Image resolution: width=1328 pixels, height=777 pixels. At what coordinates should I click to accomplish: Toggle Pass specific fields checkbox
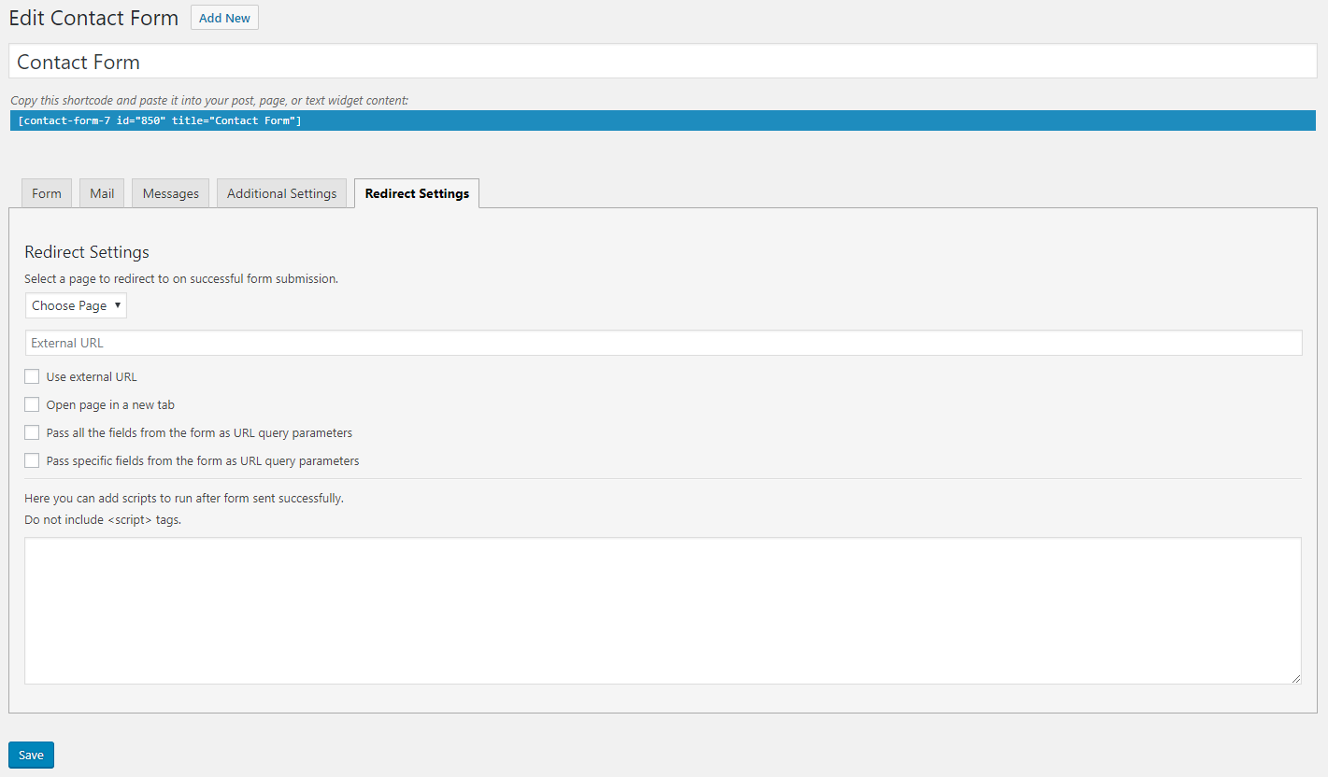coord(33,460)
